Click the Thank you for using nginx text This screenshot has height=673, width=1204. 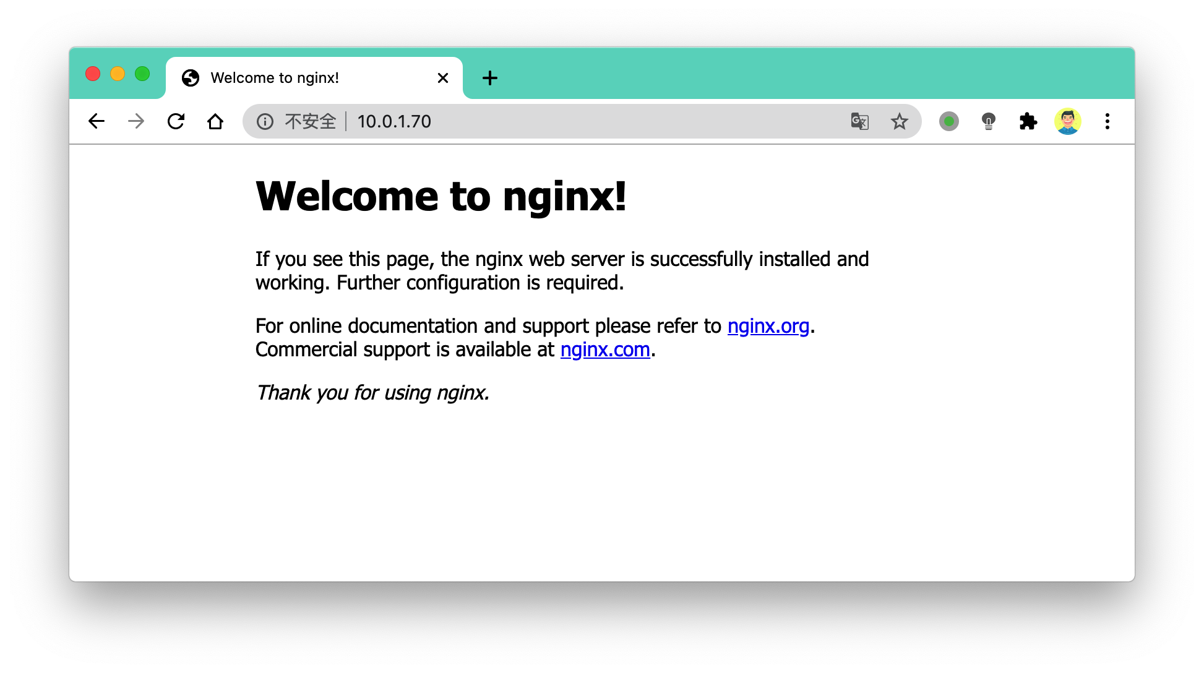(x=373, y=393)
